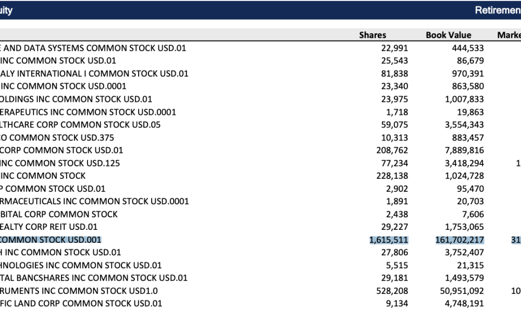Select book value 86,679
This screenshot has height=312, width=521.
(x=470, y=61)
